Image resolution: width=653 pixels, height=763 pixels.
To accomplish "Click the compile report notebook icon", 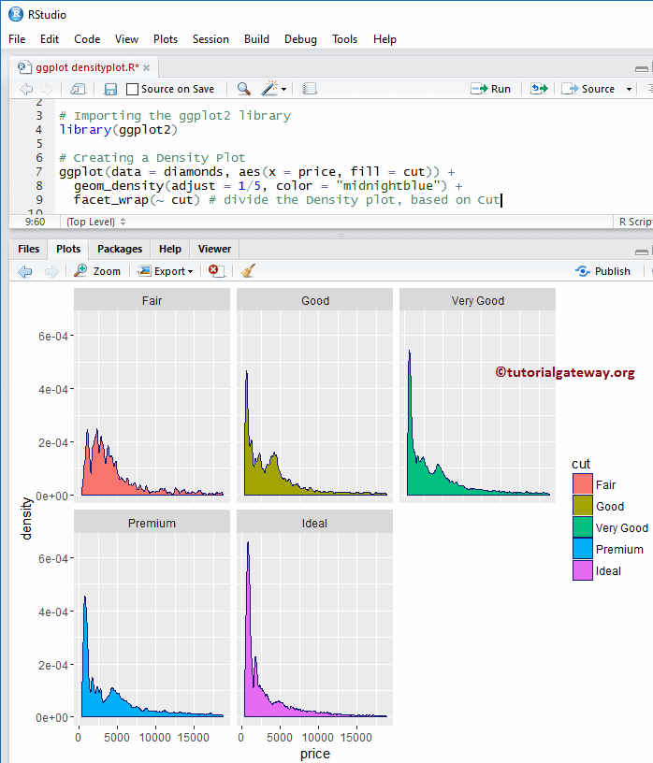I will point(310,89).
